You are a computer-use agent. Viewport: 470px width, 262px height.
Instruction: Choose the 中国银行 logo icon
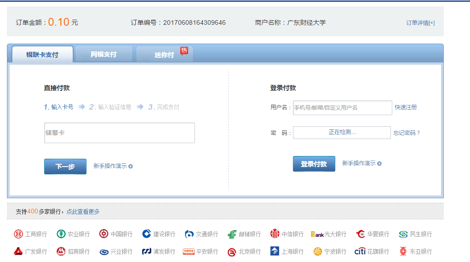pyautogui.click(x=104, y=234)
